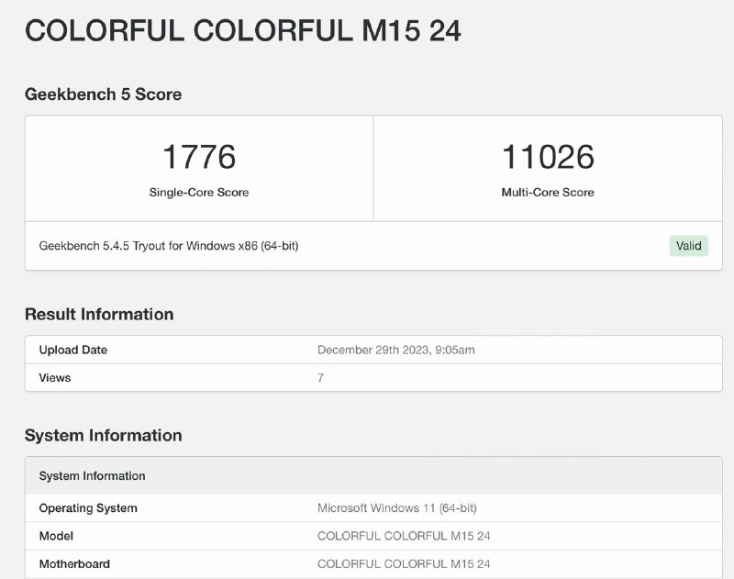Select the Geekbench 5.4.5 Tryout version text
Viewport: 734px width, 579px height.
click(169, 246)
